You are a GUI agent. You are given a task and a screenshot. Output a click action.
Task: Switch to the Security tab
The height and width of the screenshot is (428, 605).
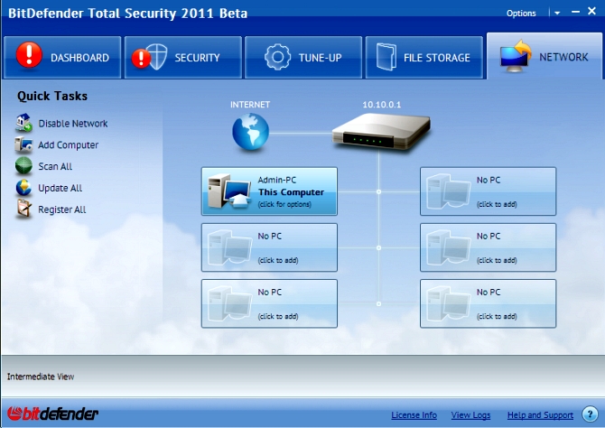click(x=183, y=58)
